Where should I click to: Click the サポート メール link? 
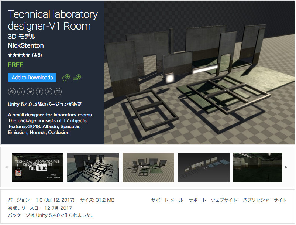pos(167,200)
